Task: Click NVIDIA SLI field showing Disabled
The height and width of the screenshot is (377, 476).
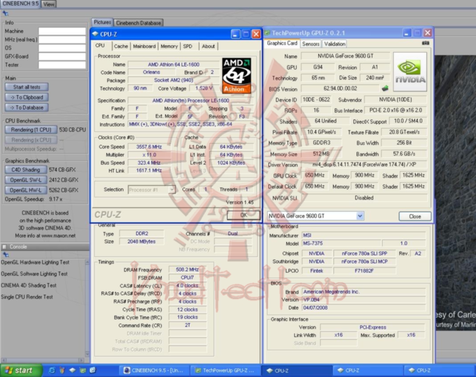Action: [364, 197]
